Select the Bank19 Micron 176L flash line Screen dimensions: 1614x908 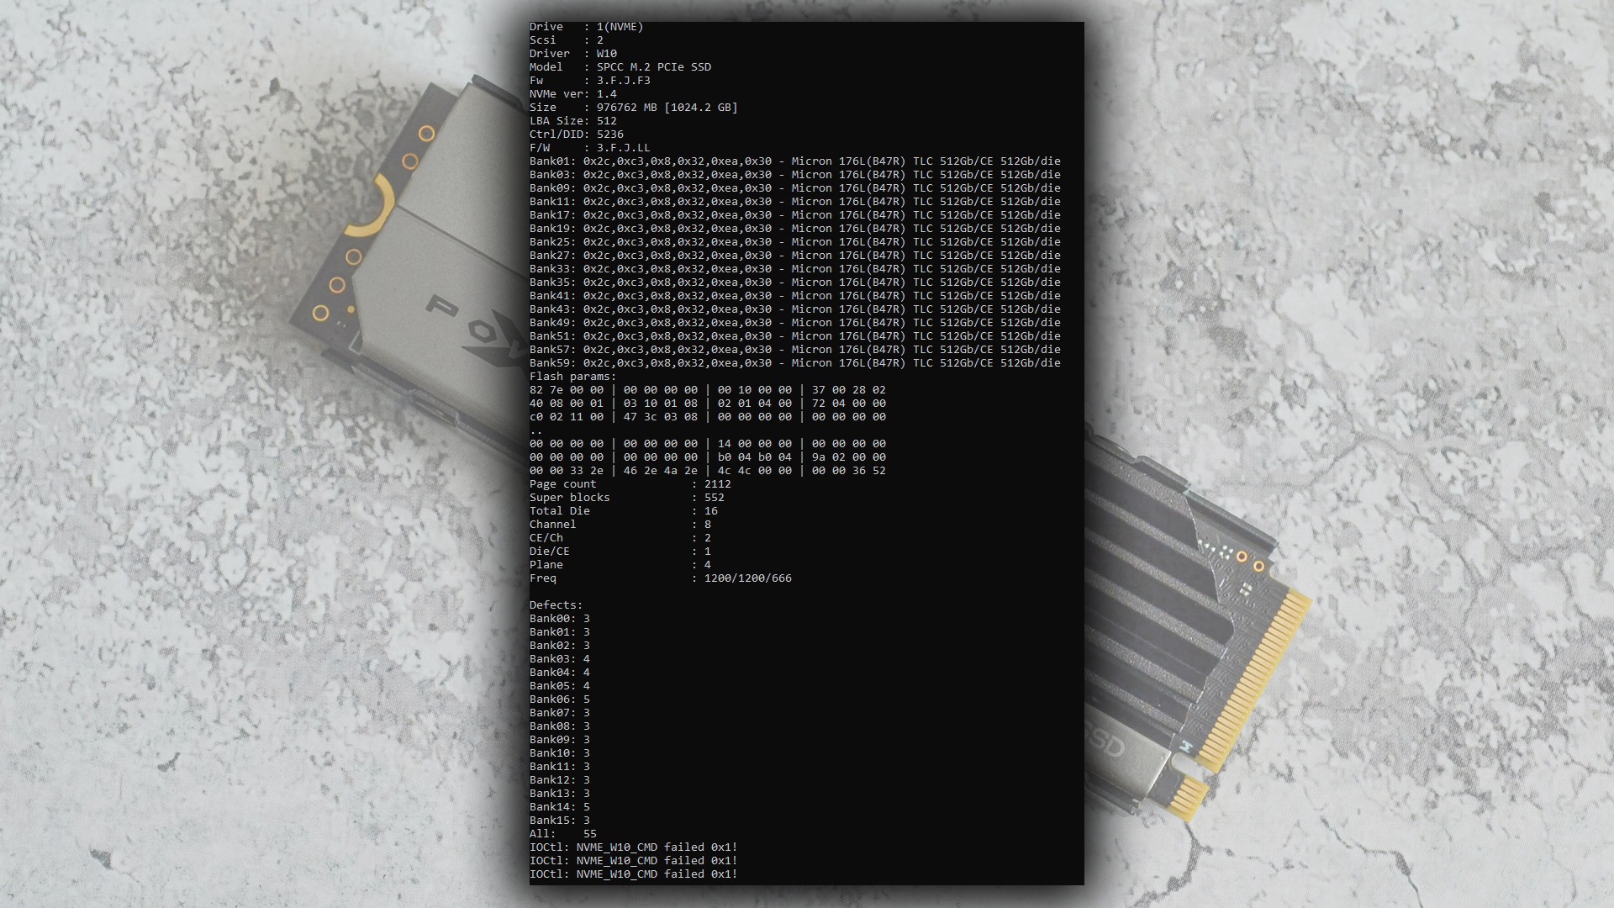point(795,229)
